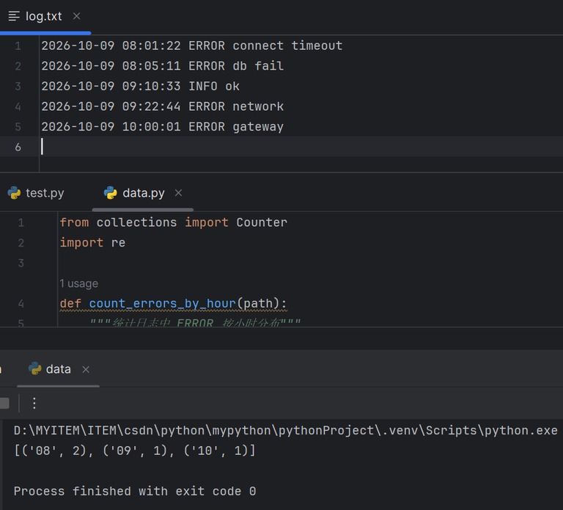Click the 'ERROR db fail' log line
Viewport: 563px width, 510px height.
163,66
